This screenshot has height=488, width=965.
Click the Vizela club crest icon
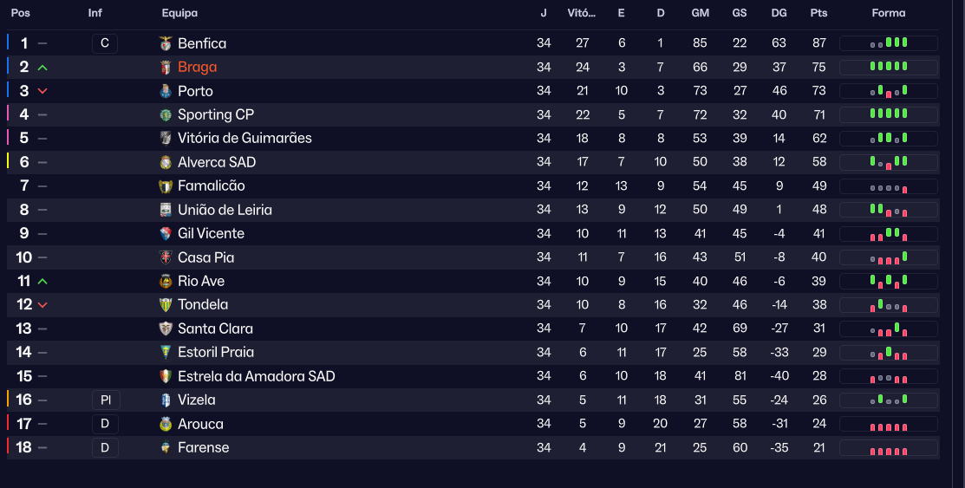166,400
